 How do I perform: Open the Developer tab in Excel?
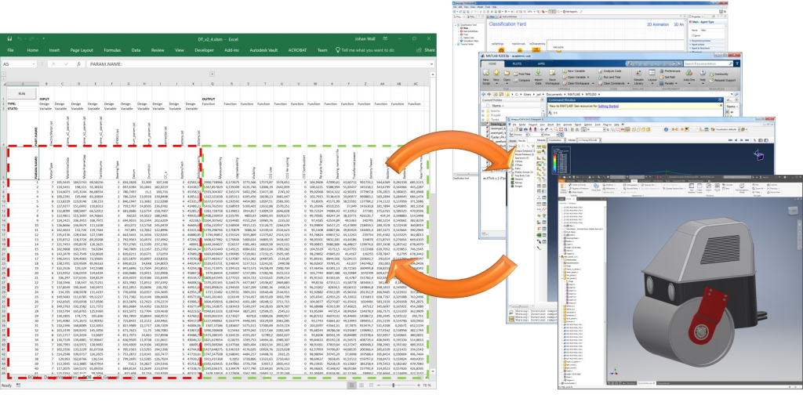coord(205,50)
